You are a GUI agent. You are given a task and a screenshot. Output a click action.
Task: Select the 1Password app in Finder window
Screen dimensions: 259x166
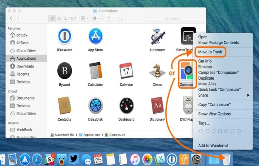(64, 37)
